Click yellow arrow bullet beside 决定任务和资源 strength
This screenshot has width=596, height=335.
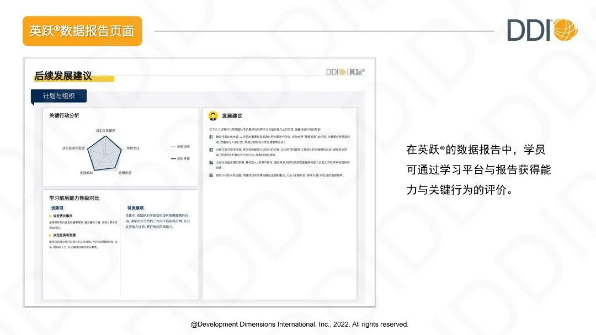coord(50,235)
